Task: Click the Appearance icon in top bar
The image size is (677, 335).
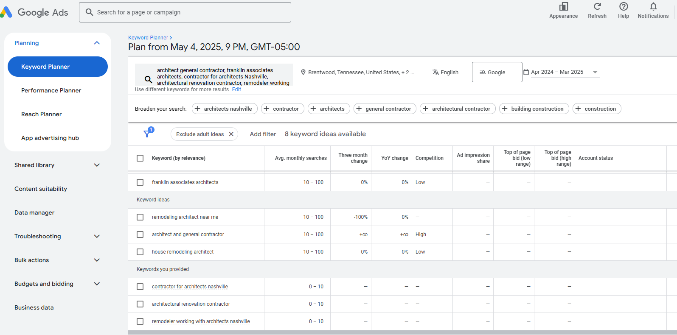Action: (563, 7)
